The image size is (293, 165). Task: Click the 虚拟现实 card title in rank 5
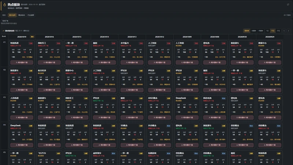[97, 153]
